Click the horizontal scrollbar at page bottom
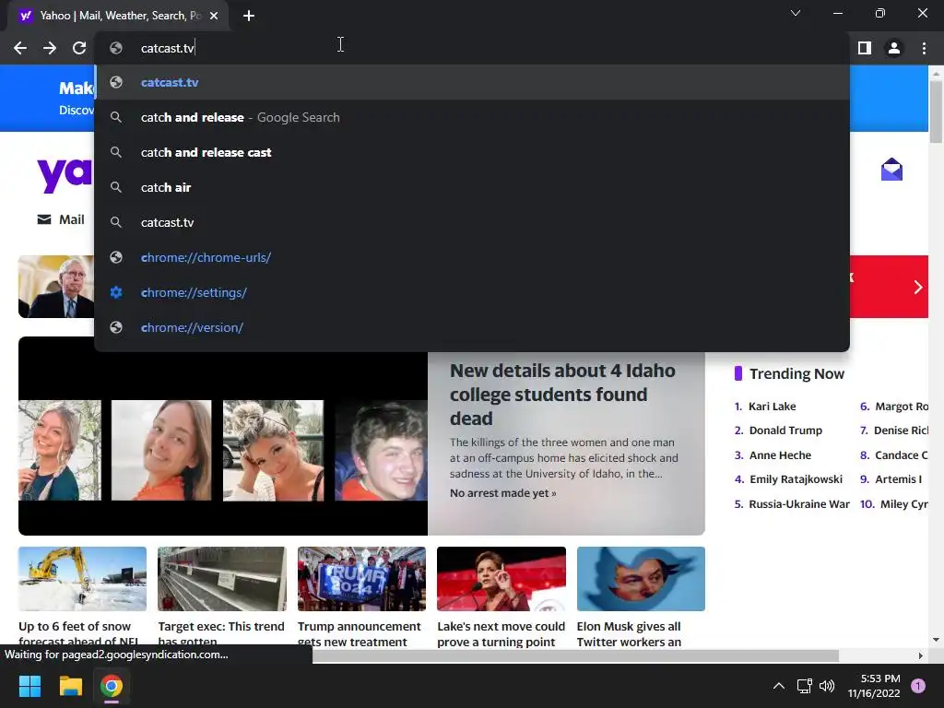Screen dimensions: 944x708 575,655
